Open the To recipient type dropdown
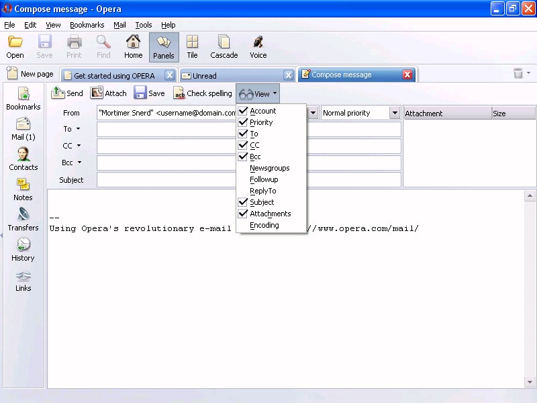 point(78,129)
